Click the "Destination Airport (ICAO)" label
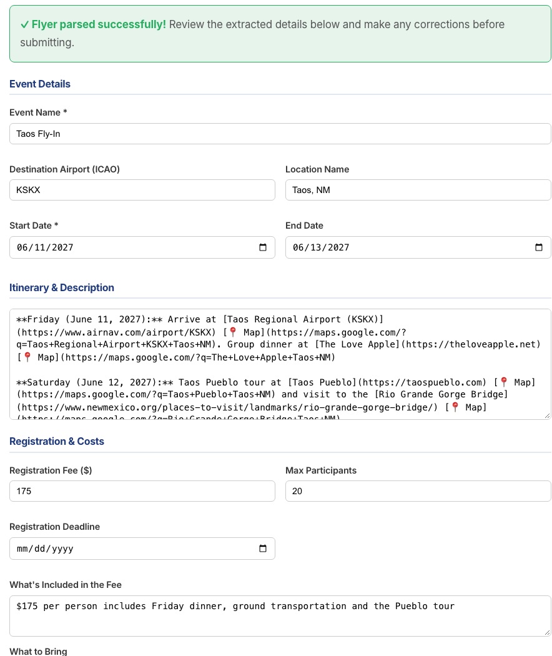Screen dimensions: 552x656 coord(64,169)
